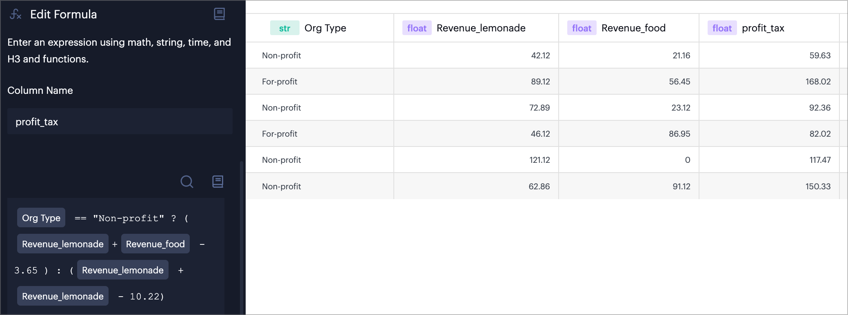Screen dimensions: 848x315
Task: Select the cell with value 89.12
Action: (x=476, y=81)
